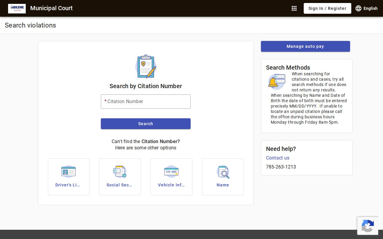Click the Sign In / Register button

tap(327, 8)
